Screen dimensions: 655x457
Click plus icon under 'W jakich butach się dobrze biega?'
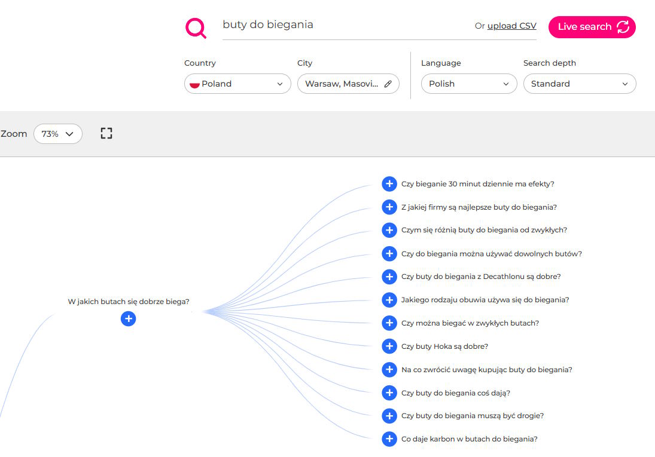[x=128, y=319]
